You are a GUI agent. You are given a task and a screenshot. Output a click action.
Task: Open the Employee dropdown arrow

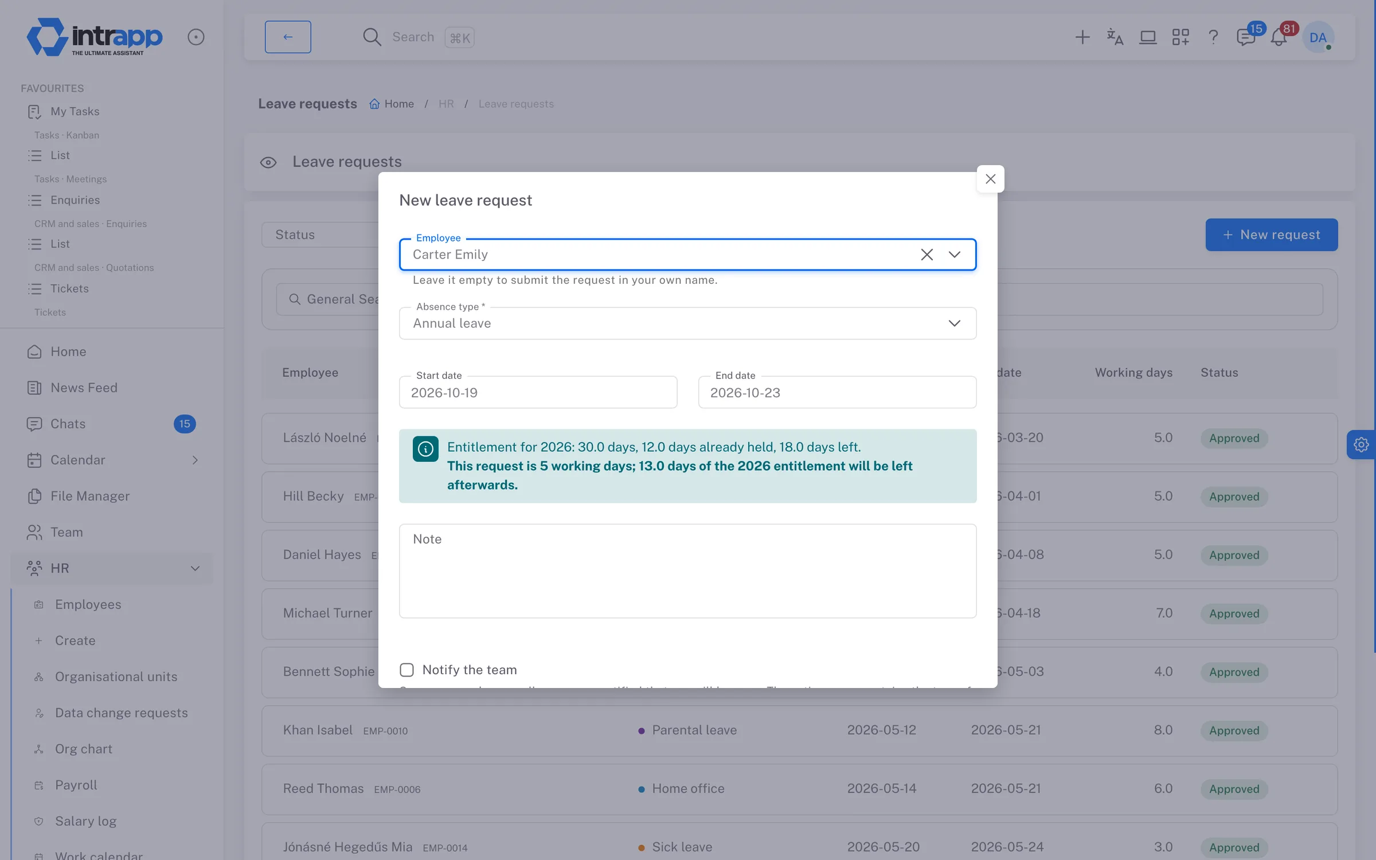[x=954, y=255]
